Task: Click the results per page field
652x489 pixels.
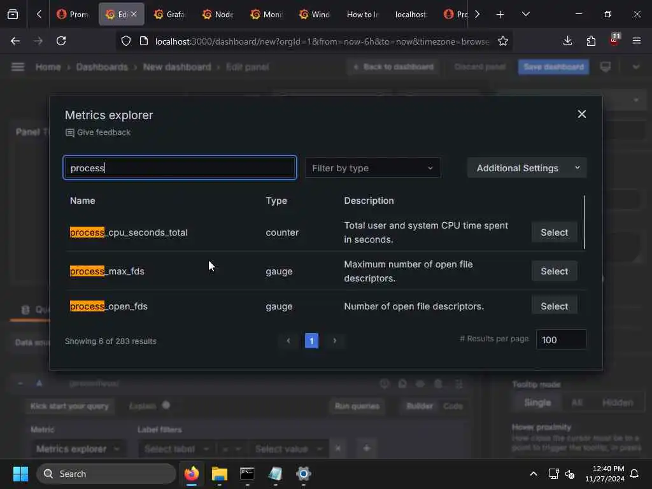Action: [x=561, y=340]
